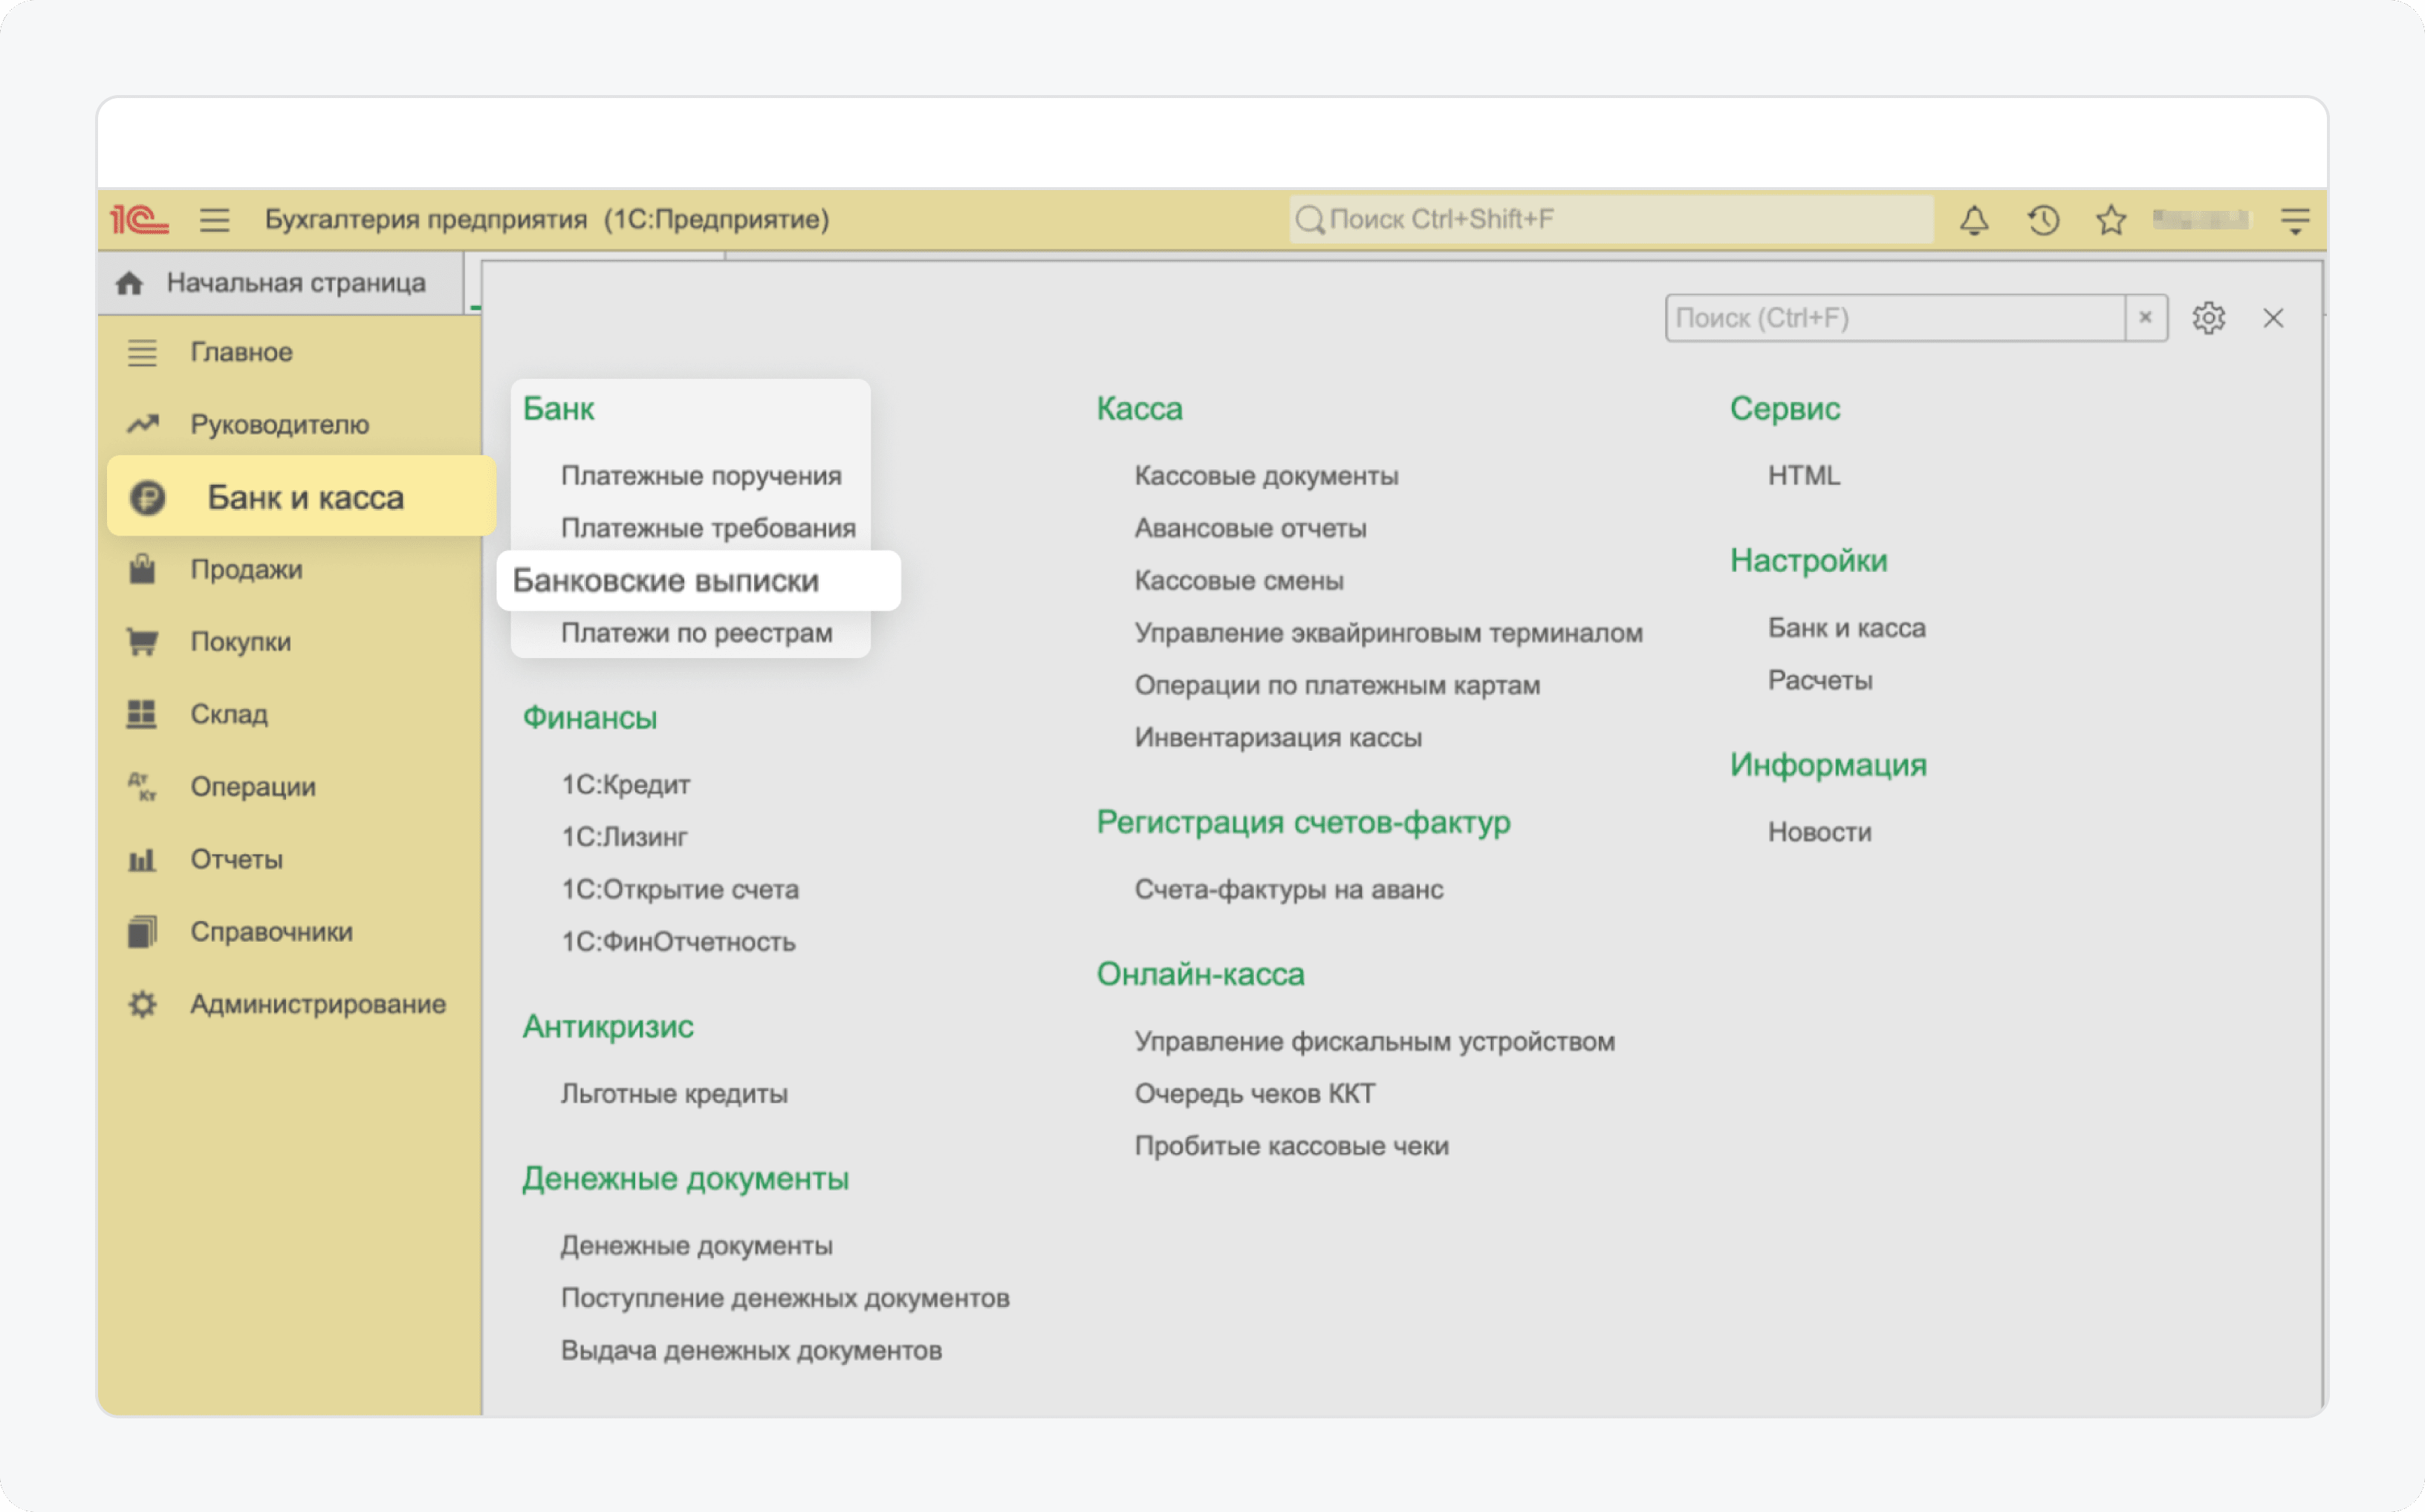Open the history clock icon
Viewport: 2425px width, 1512px height.
click(x=2043, y=219)
